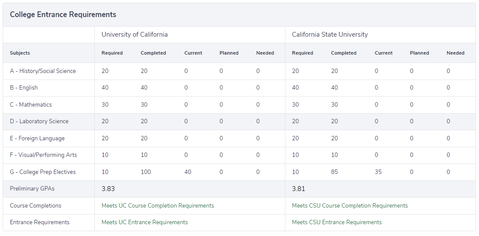Click the UC Current column header
479x236 pixels.
[x=193, y=53]
